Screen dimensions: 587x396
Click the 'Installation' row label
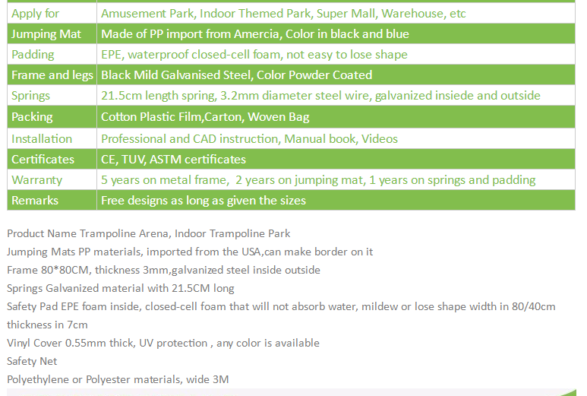42,139
